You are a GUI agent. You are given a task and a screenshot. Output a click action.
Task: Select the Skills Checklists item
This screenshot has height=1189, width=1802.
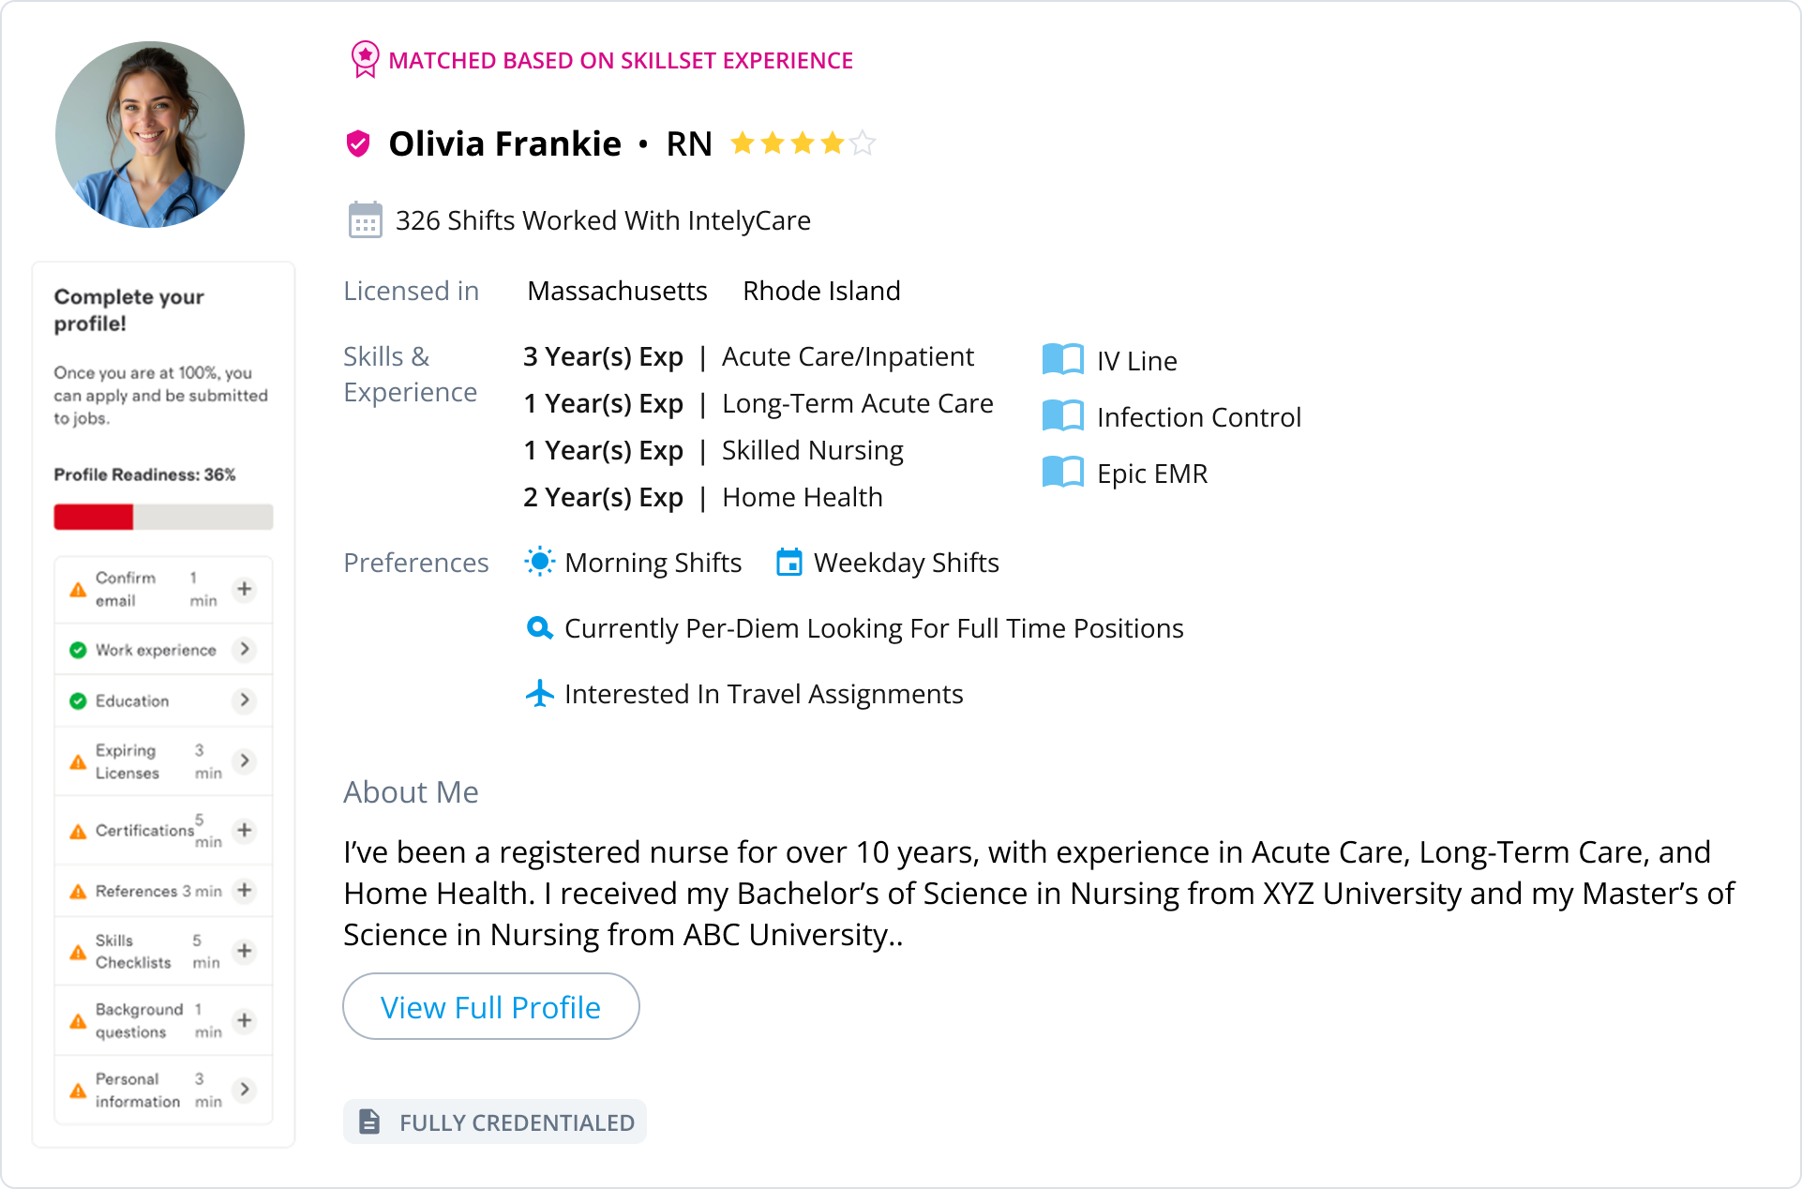133,951
